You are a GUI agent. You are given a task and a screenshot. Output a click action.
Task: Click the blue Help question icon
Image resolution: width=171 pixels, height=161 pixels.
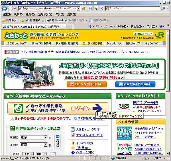tap(161, 27)
